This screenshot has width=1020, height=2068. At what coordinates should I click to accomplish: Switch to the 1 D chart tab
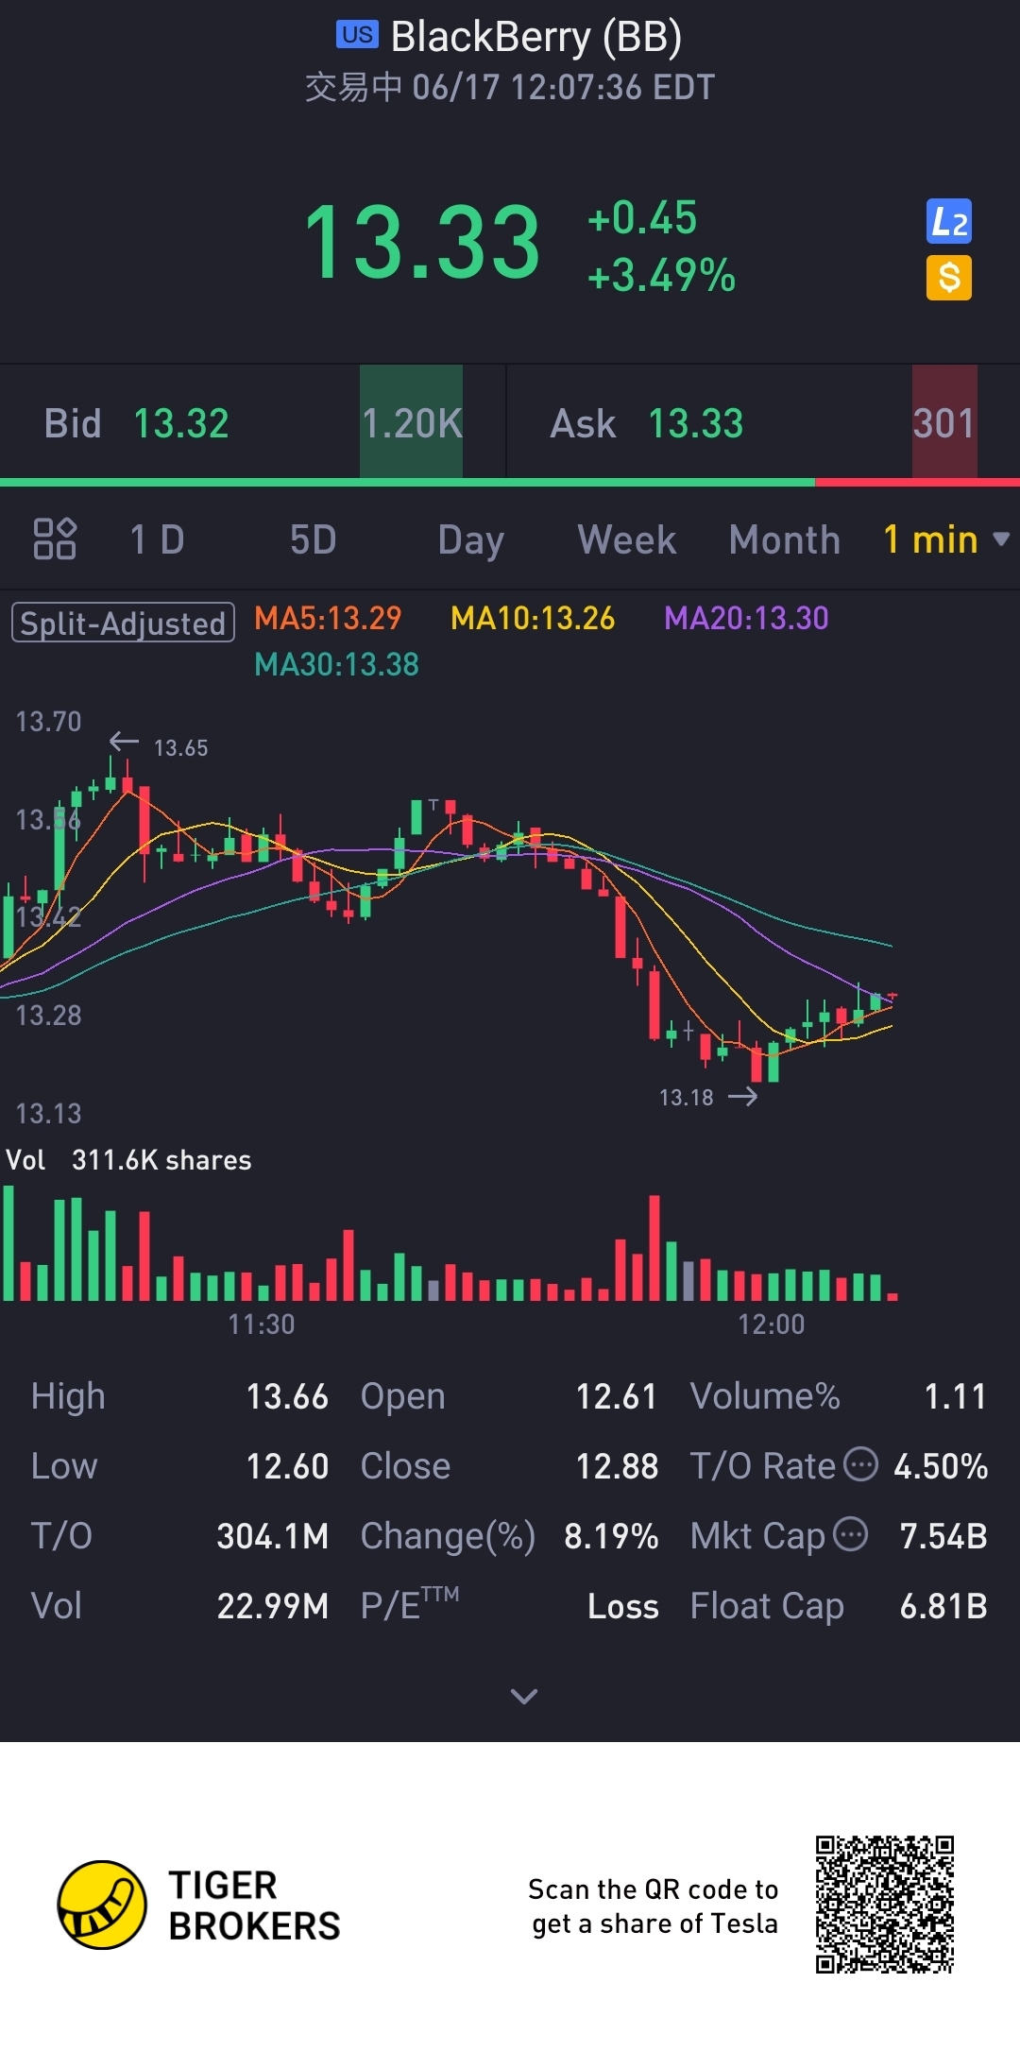click(x=157, y=539)
